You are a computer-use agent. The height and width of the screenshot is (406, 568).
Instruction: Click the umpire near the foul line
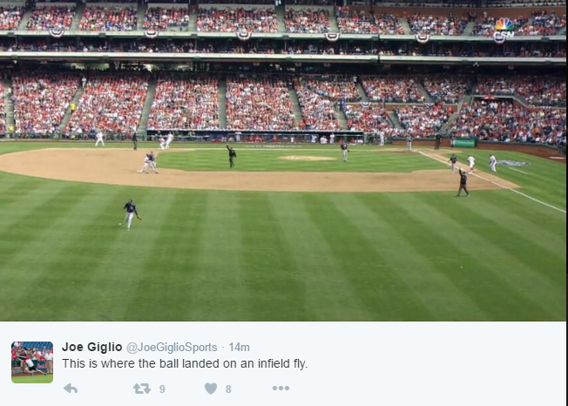[x=463, y=183]
